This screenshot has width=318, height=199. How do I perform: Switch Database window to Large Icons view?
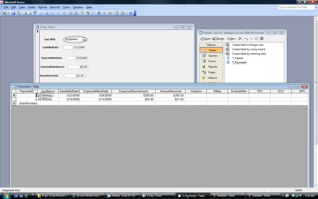[x=247, y=39]
